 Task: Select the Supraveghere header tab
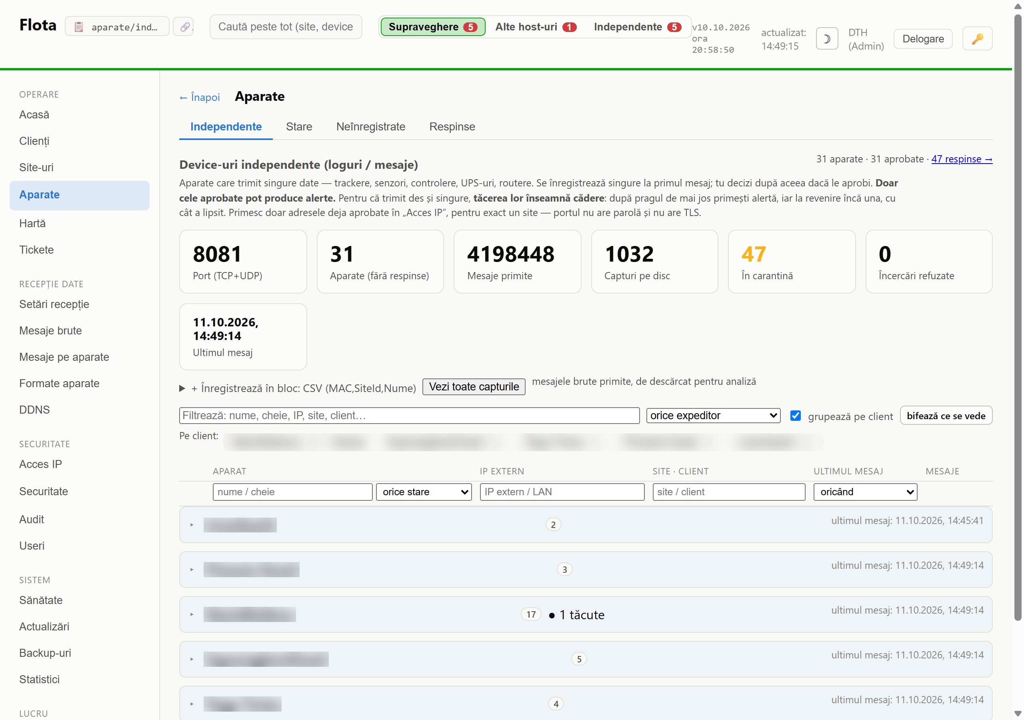click(433, 27)
